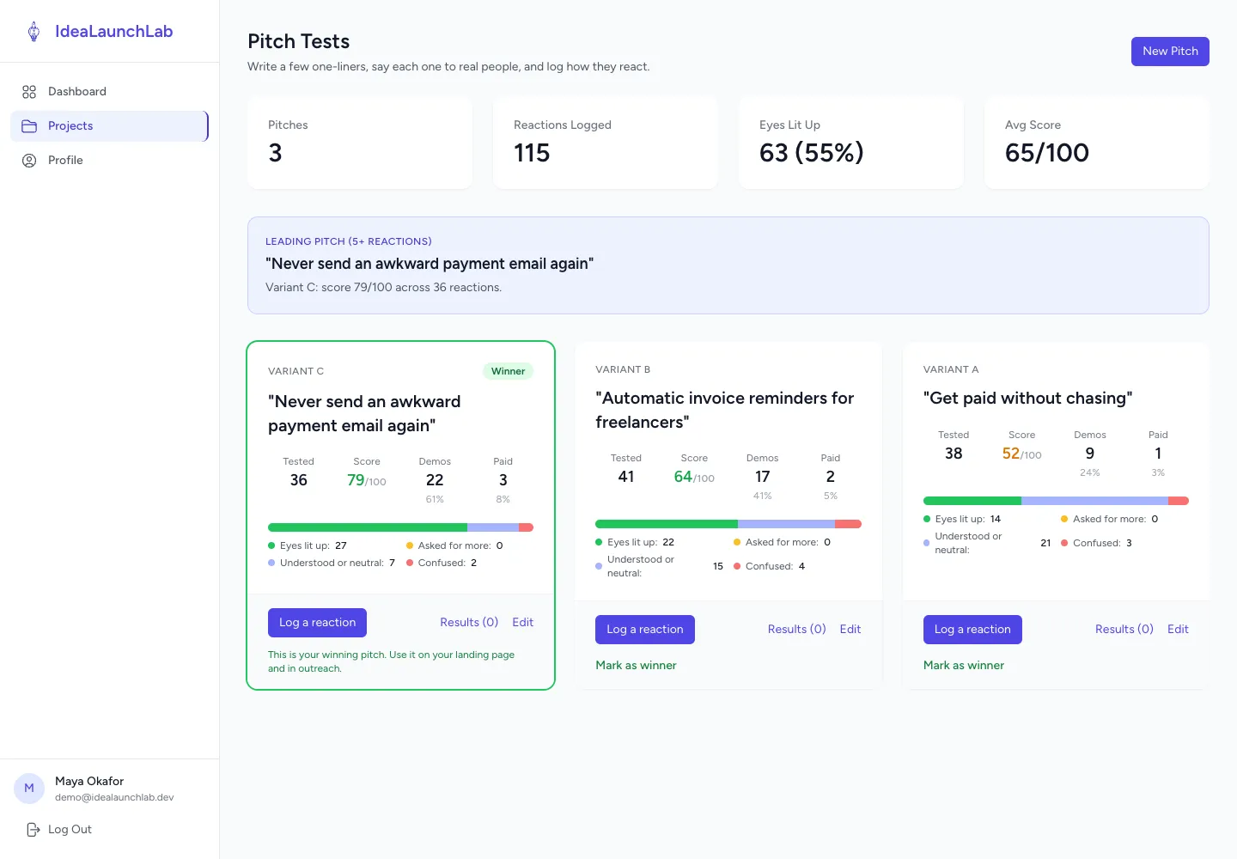Click Variant B's reaction breakdown bar
1237x859 pixels.
pyautogui.click(x=728, y=524)
